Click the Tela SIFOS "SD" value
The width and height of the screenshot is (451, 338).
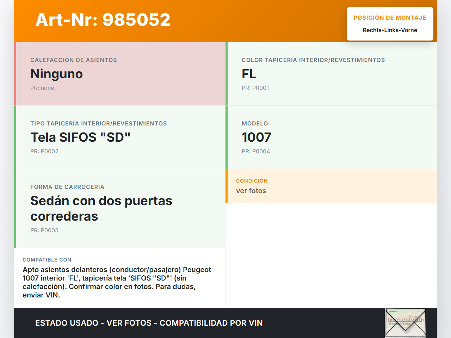tap(80, 137)
